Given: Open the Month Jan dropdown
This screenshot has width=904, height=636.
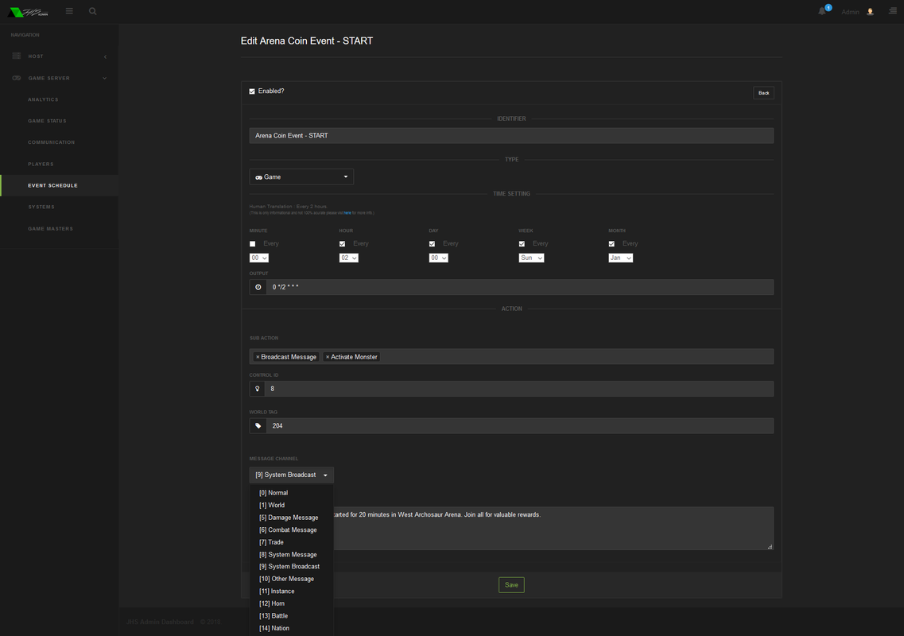Looking at the screenshot, I should (x=621, y=258).
